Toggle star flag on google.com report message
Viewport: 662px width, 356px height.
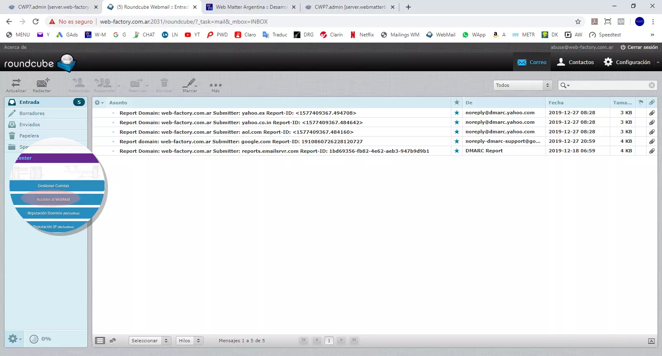pyautogui.click(x=457, y=141)
